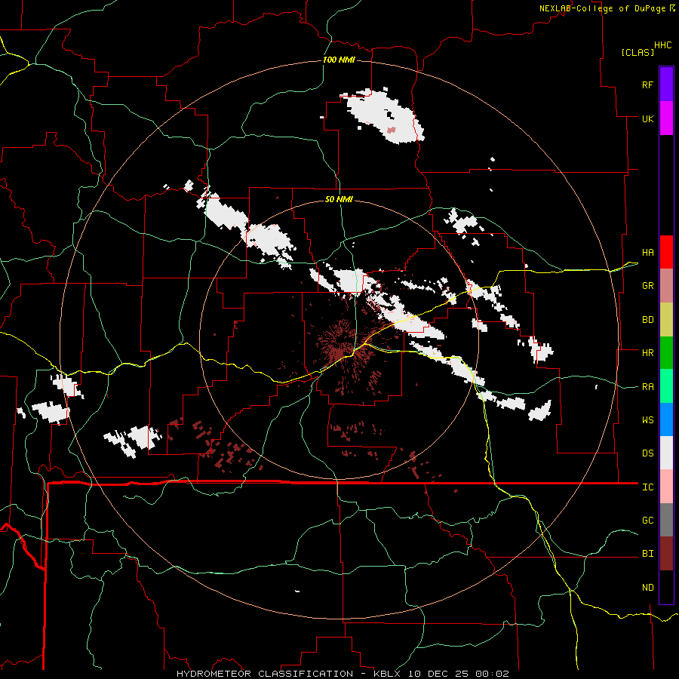Click the HR green legend swatch
Screen dimensions: 679x679
[666, 353]
